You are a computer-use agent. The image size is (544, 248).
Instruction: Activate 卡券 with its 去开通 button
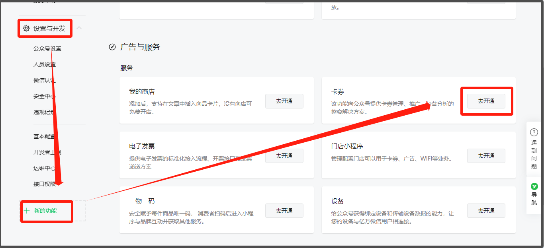[x=486, y=101]
